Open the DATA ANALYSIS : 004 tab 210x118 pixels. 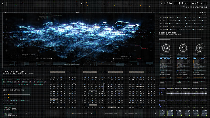pyautogui.click(x=136, y=72)
